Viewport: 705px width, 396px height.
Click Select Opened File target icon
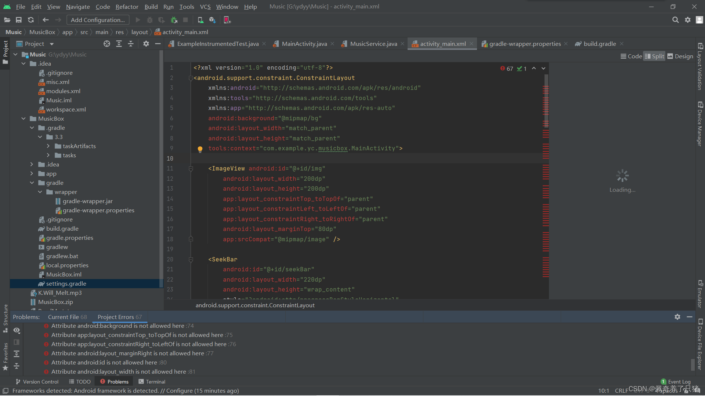107,44
